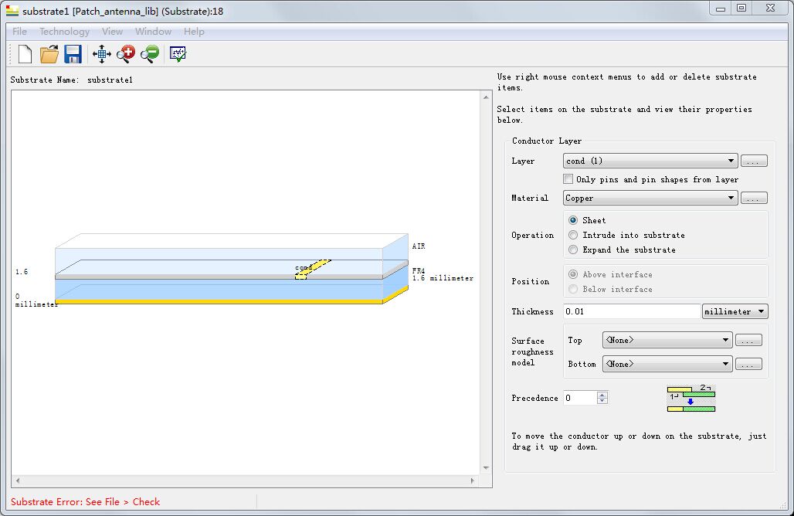The image size is (794, 516).
Task: Open the View menu
Action: click(112, 32)
